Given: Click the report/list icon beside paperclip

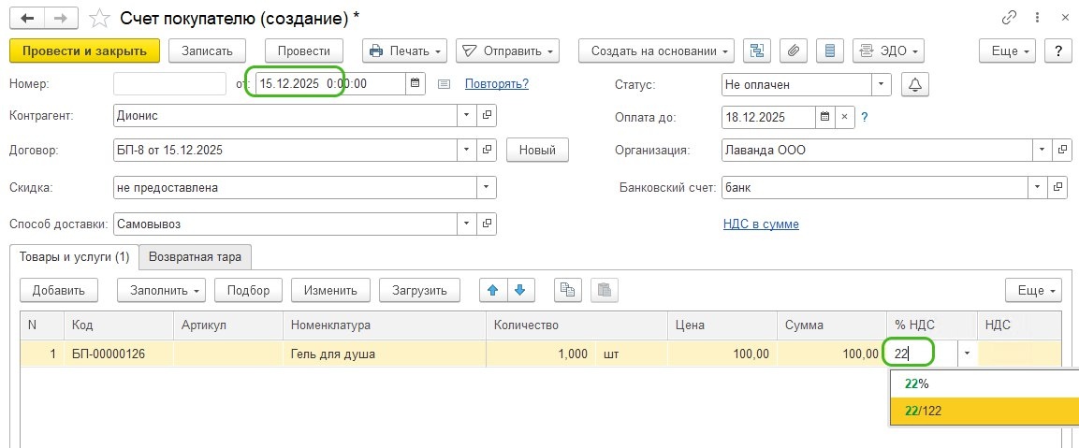Looking at the screenshot, I should pyautogui.click(x=830, y=51).
